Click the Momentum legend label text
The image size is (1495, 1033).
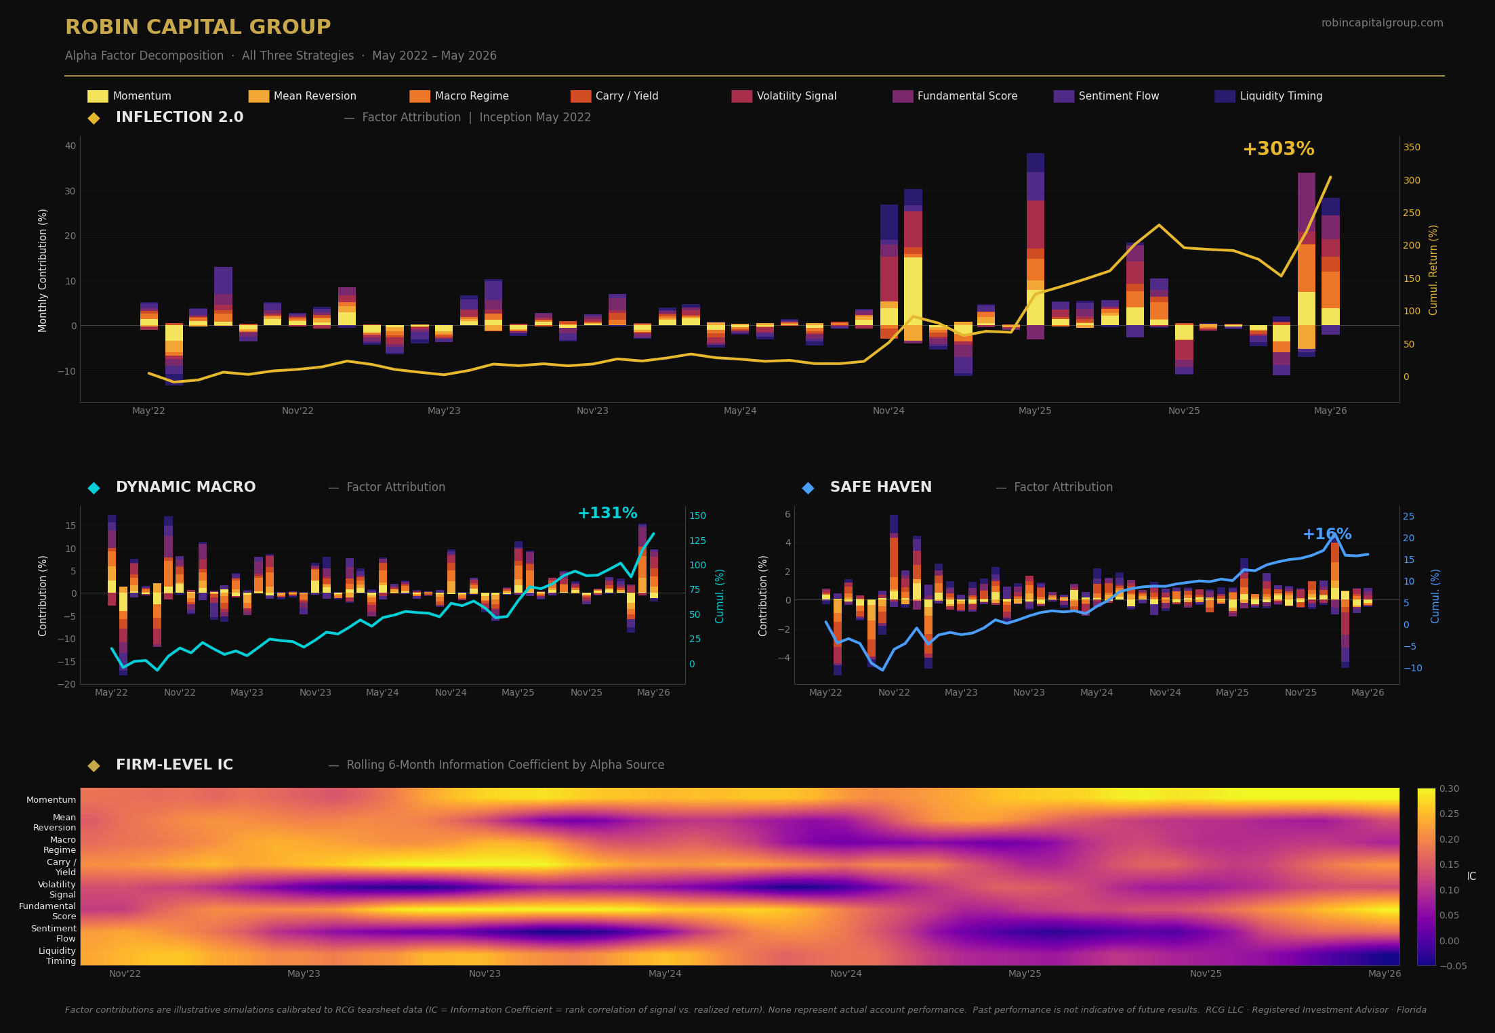click(142, 96)
